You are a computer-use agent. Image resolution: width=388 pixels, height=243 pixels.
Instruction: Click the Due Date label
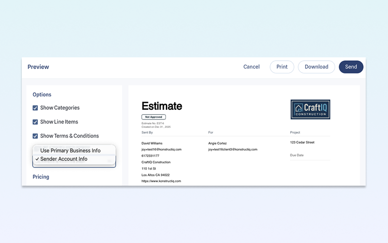pos(297,155)
